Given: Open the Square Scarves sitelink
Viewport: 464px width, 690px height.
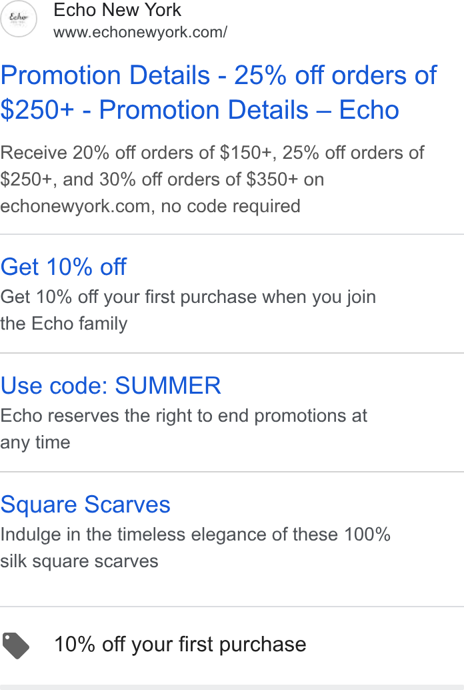Looking at the screenshot, I should (x=85, y=504).
